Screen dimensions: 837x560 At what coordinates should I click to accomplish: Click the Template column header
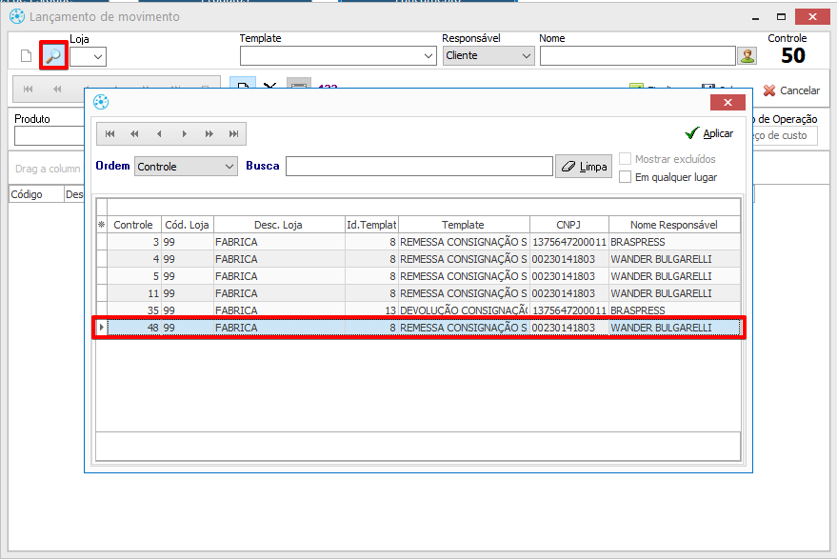[464, 225]
